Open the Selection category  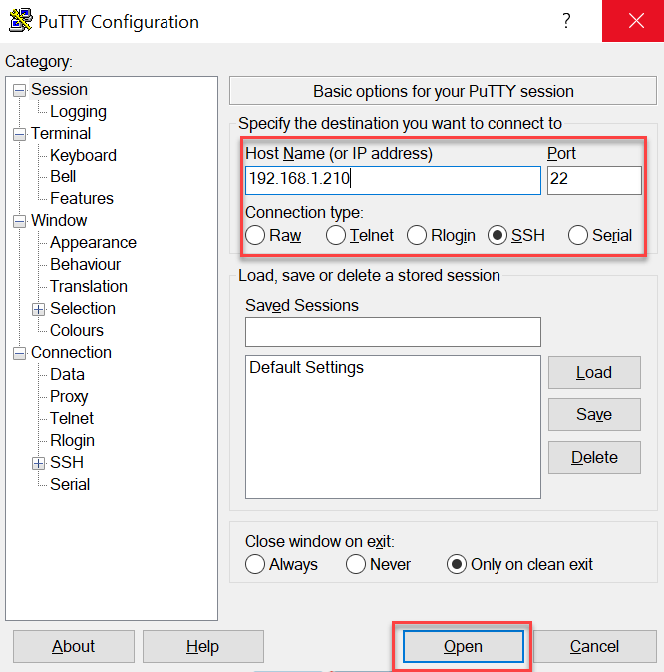pos(83,308)
